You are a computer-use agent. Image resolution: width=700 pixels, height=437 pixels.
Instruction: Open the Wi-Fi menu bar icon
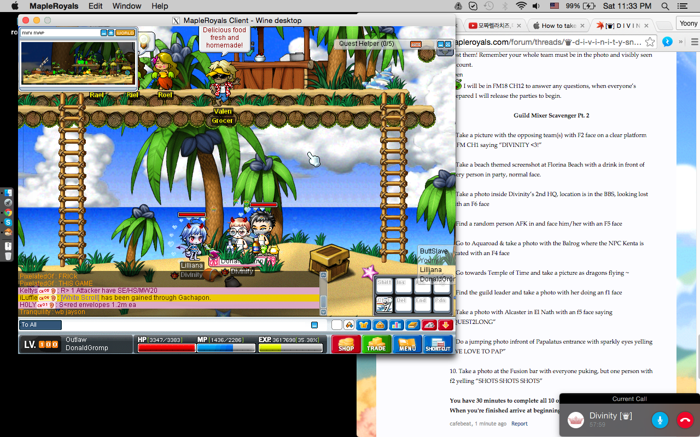[521, 6]
